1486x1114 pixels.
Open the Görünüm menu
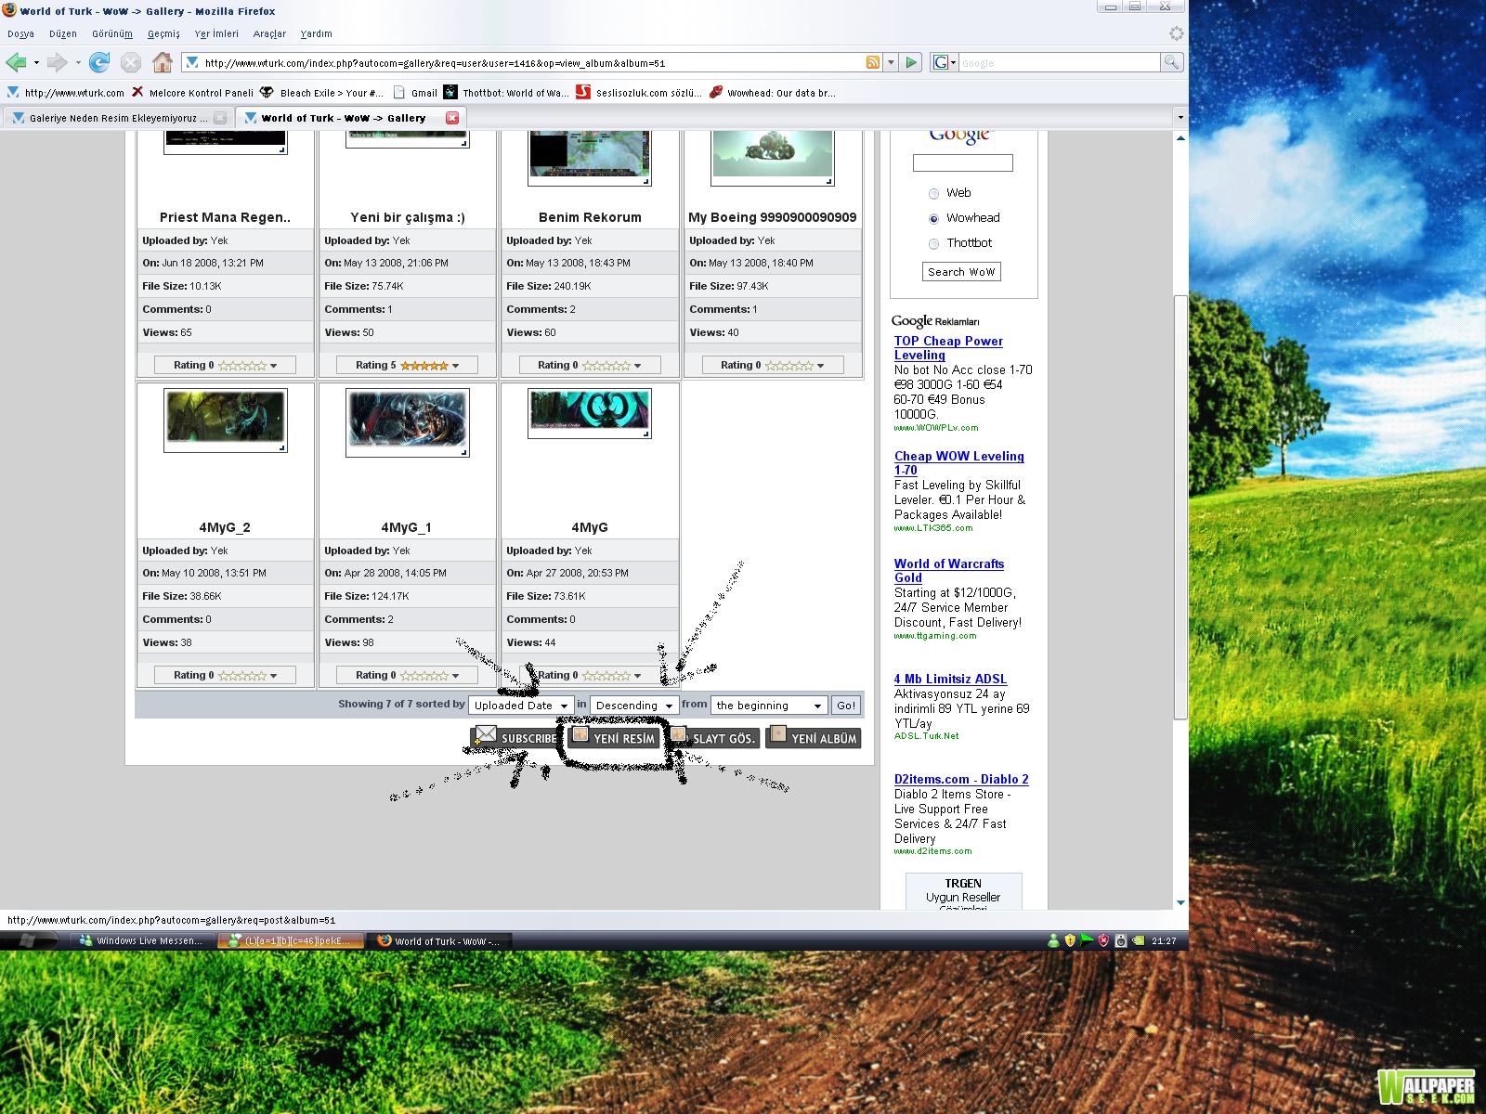(112, 33)
